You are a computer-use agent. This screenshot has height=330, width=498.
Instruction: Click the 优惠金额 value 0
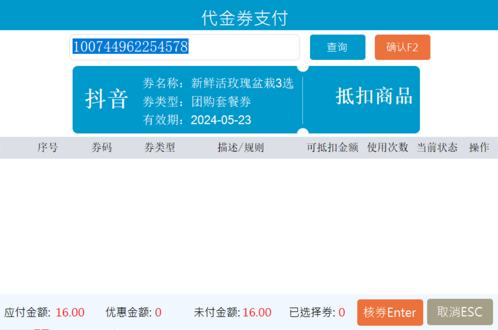[158, 312]
